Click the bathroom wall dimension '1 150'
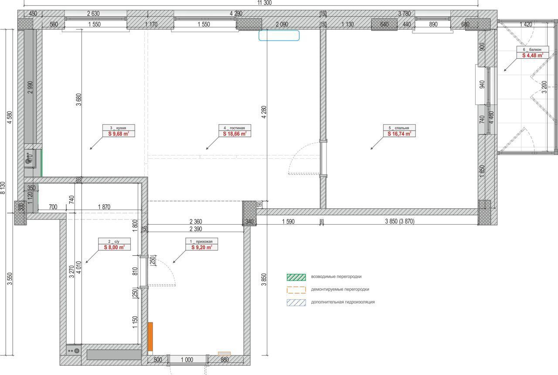The image size is (558, 375). click(x=135, y=323)
